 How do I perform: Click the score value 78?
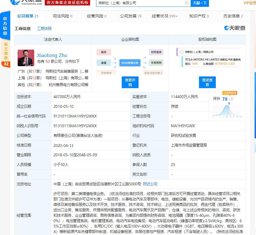tap(225, 99)
